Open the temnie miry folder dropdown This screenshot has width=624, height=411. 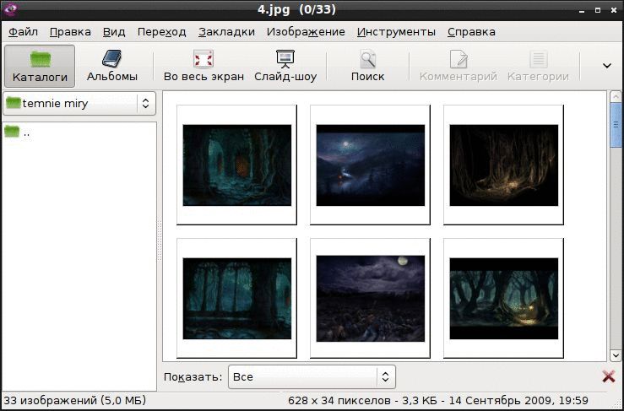tap(79, 104)
